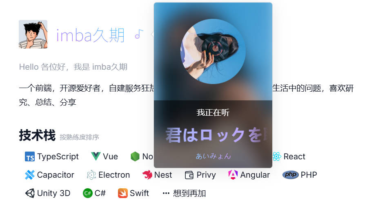Click the circular album cover art
Image resolution: width=369 pixels, height=207 pixels.
[213, 51]
